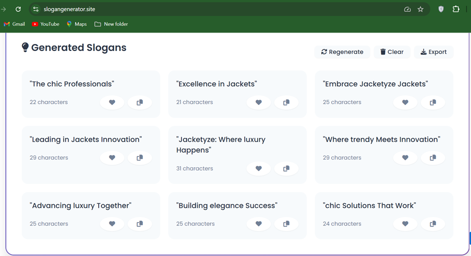Copy the "The chic Professionals" slogan
Screen dimensions: 471x256
140,102
